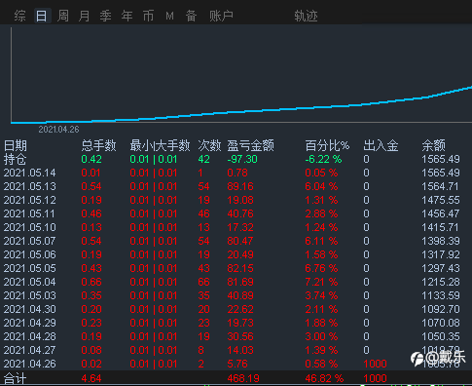Viewport: 472px width, 386px height.
Task: Click total profit 468.19
Action: tap(243, 378)
